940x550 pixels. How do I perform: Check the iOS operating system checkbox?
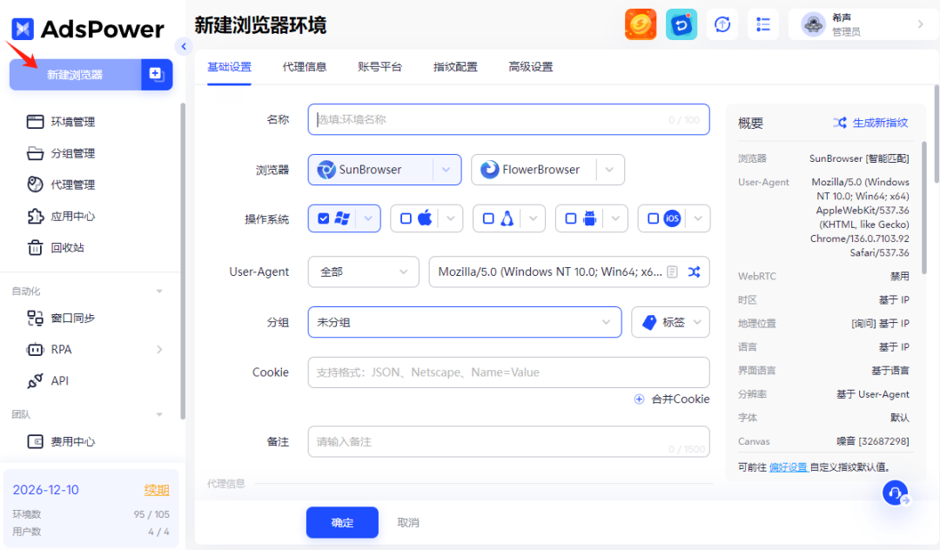[654, 218]
